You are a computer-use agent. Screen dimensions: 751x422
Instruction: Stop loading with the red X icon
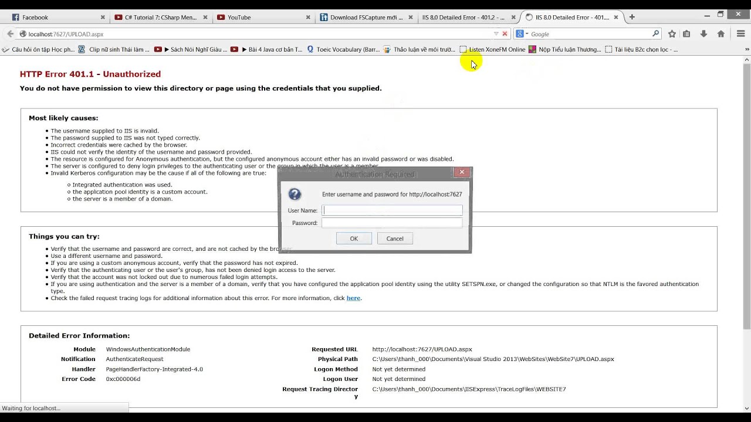coord(505,34)
